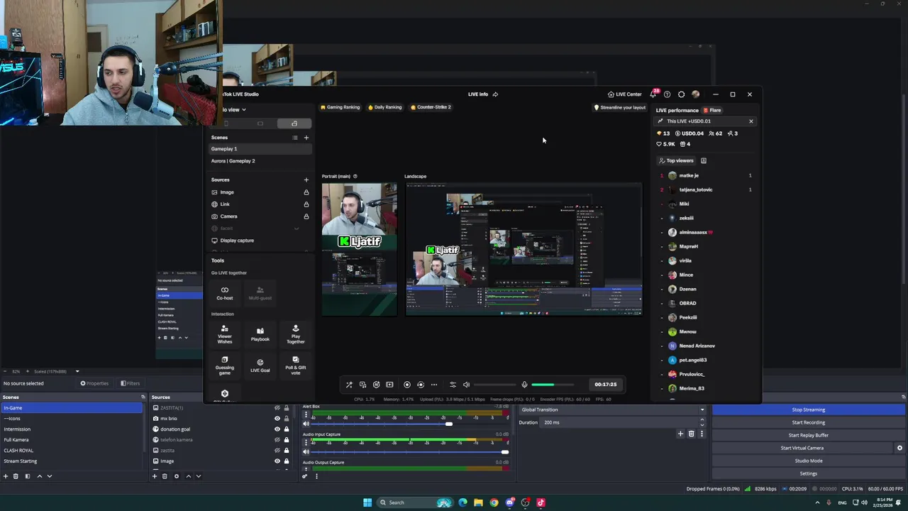
Task: Toggle lock on the Image source
Action: point(306,192)
